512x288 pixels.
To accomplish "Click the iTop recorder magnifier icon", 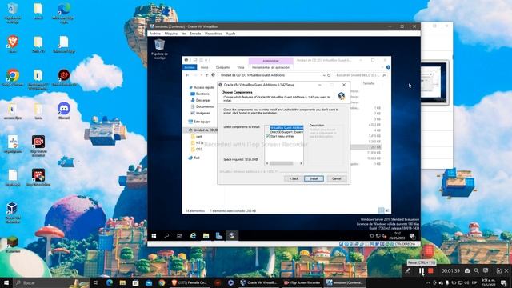I will (x=477, y=270).
